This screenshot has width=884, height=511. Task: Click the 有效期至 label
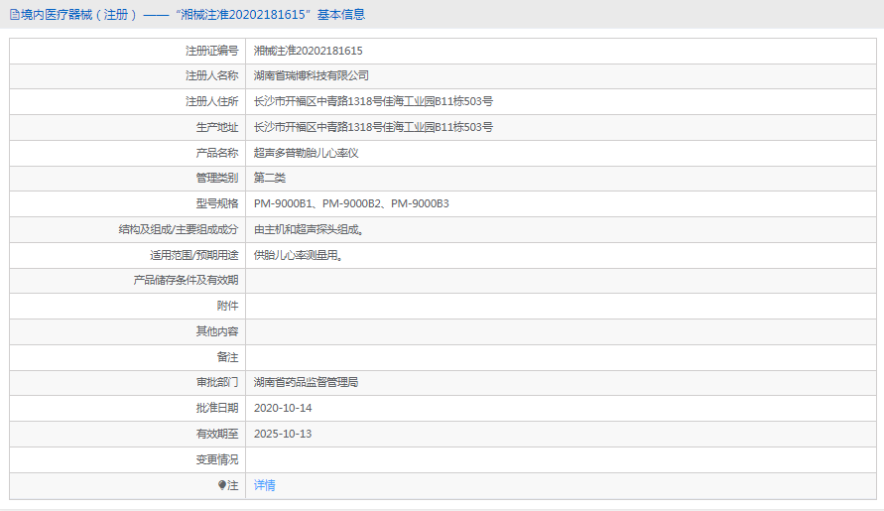pyautogui.click(x=217, y=434)
